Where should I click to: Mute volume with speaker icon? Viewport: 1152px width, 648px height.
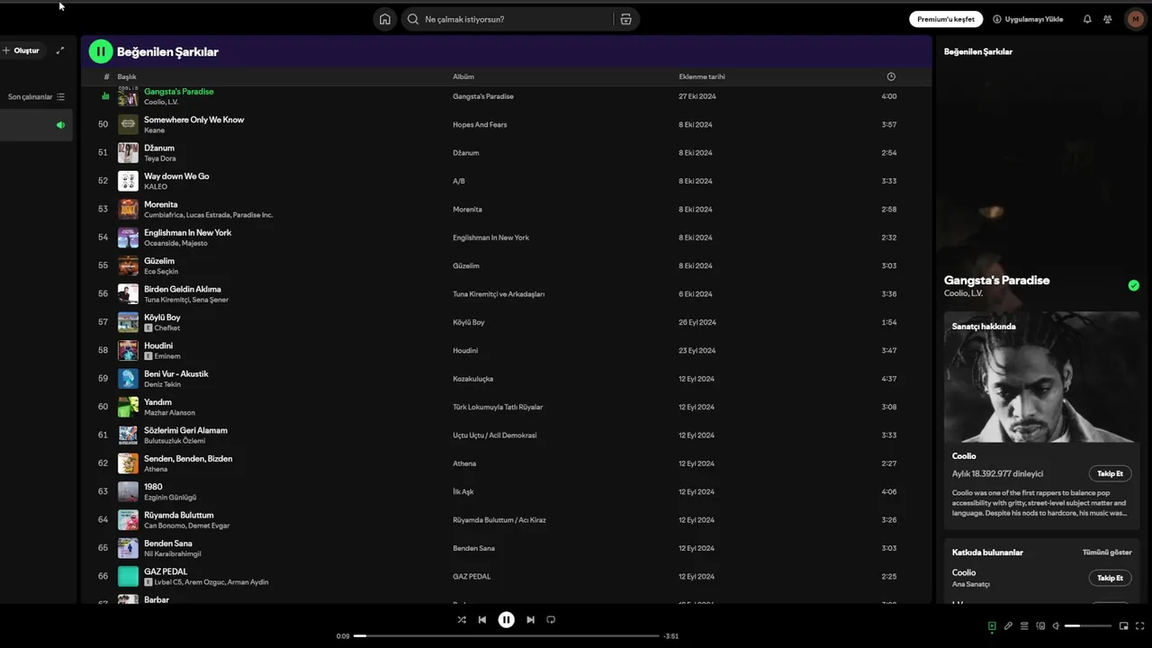point(1057,625)
